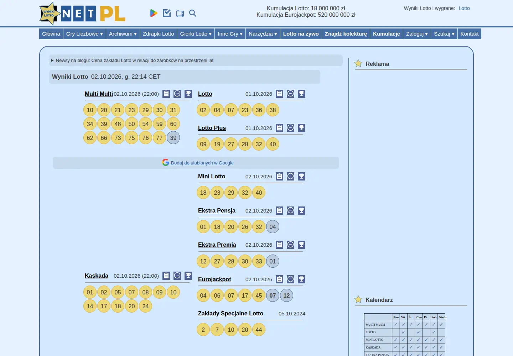Viewport: 513px width, 356px height.
Task: Open the Narzędzia dropdown menu
Action: coord(263,34)
